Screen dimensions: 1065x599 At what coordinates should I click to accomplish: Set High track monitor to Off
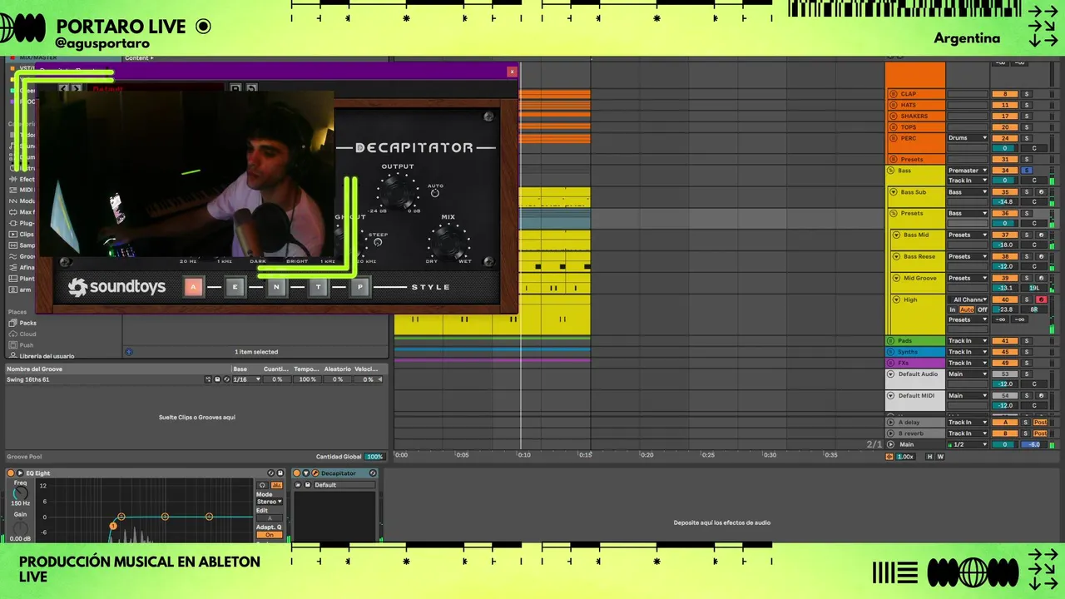pos(982,309)
